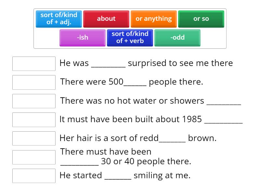
Task: Click answer box next to "Her hair" sentence
Action: click(34, 138)
